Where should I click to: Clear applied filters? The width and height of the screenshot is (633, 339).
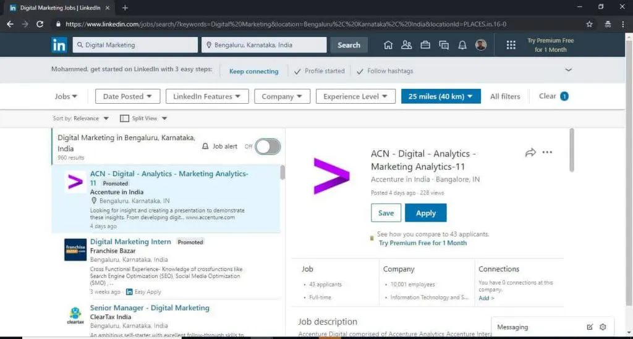click(553, 96)
